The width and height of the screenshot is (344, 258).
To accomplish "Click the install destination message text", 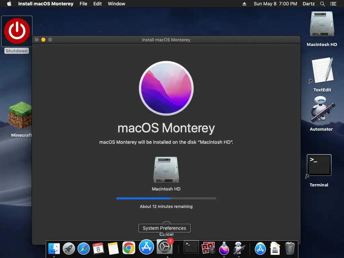I will tap(166, 142).
